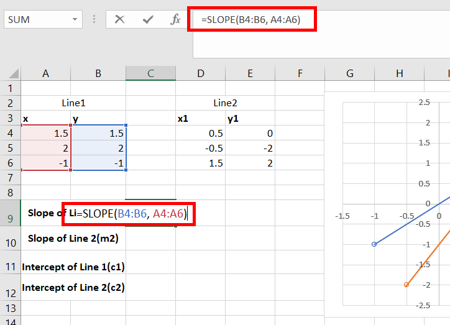
Task: Click Intercept of Line 1(c1) label
Action: click(73, 267)
